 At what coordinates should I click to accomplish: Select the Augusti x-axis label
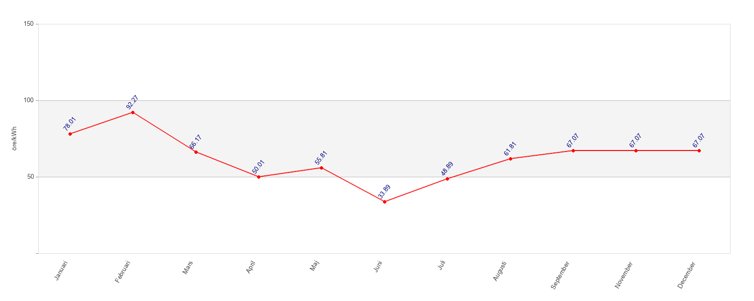pos(500,271)
